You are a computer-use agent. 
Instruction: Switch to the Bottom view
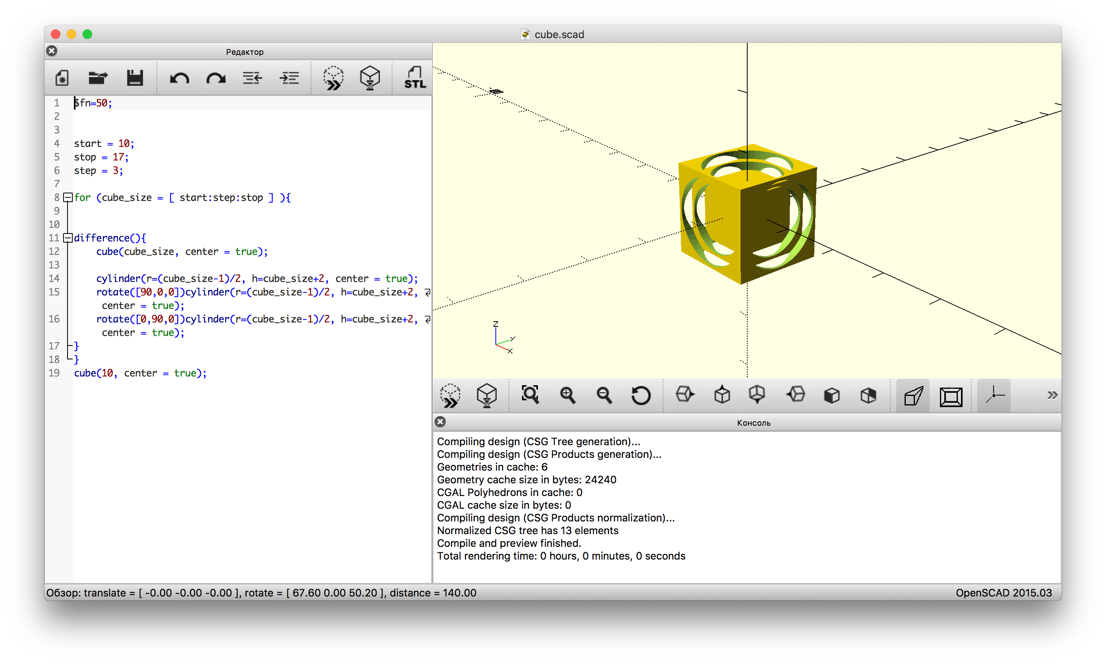click(757, 395)
